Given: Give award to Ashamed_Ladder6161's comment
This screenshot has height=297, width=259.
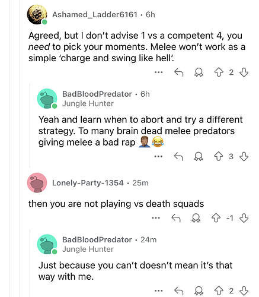Looking at the screenshot, I should point(199,72).
